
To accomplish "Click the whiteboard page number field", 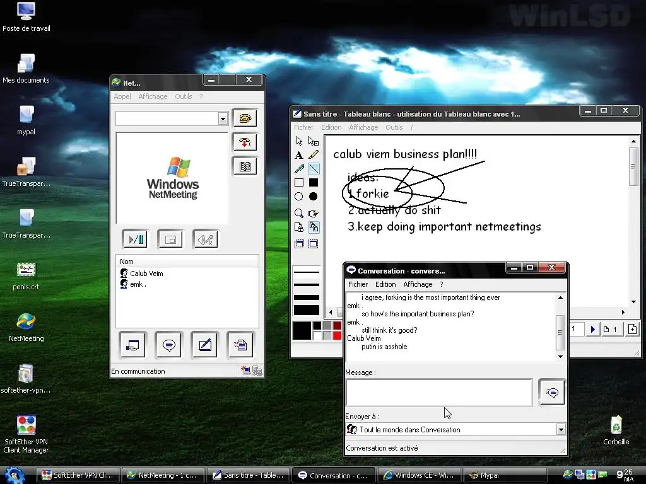I will coord(577,329).
